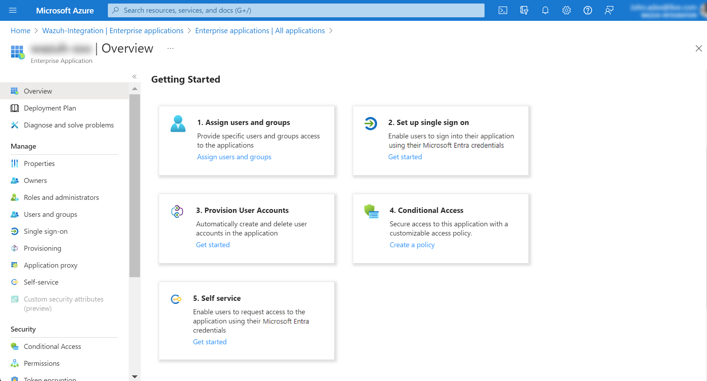Click Get started under Provision User Accounts
The image size is (707, 381).
213,245
